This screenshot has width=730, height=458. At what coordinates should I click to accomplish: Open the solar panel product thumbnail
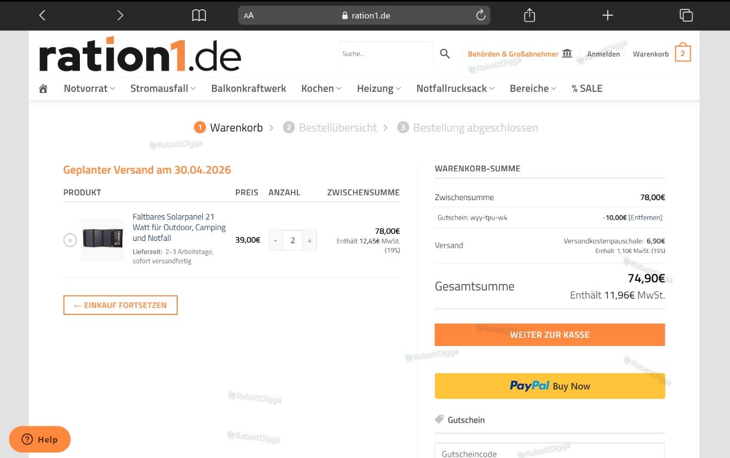click(x=103, y=240)
